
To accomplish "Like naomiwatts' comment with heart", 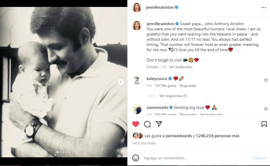I will point(266,109).
